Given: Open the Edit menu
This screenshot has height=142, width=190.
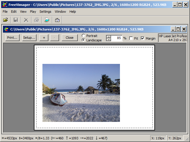Looking at the screenshot, I should coord(14,12).
